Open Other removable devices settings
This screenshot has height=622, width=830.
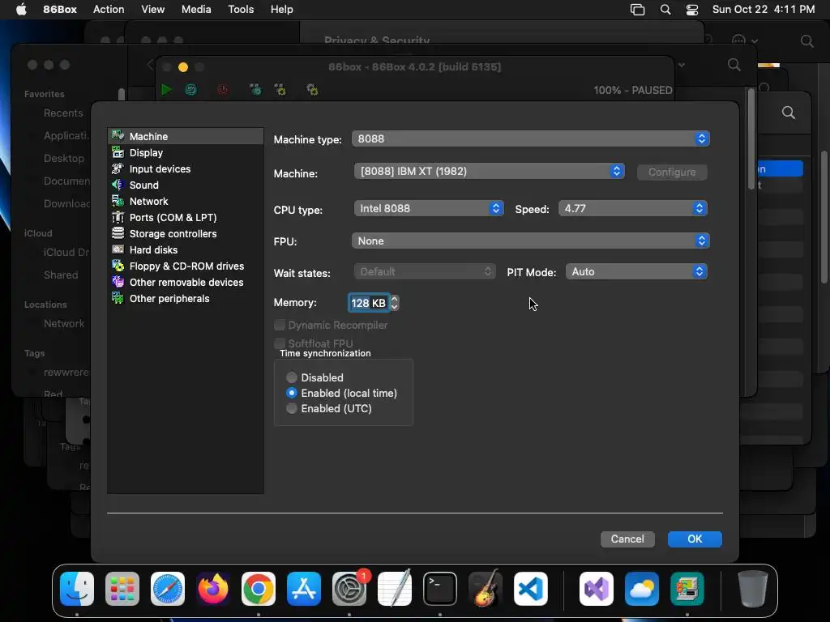coord(186,283)
